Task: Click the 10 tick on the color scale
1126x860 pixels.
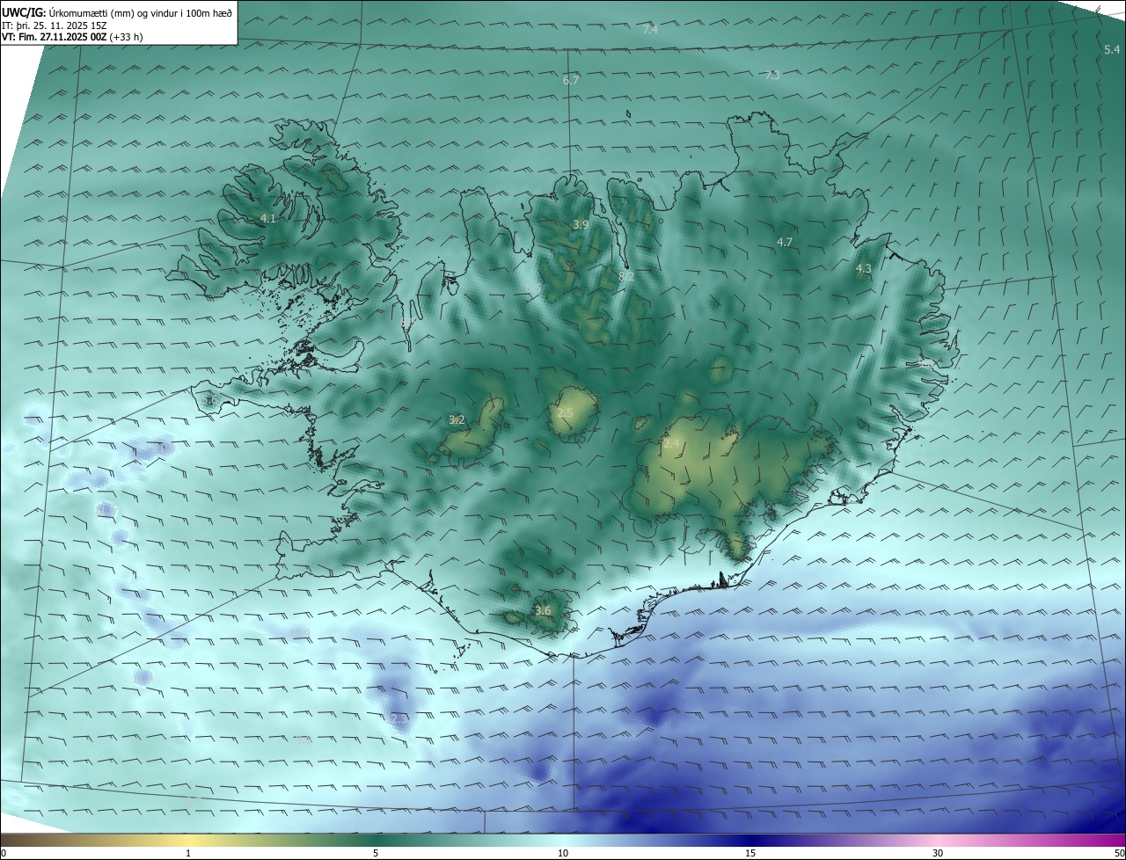Action: point(563,853)
